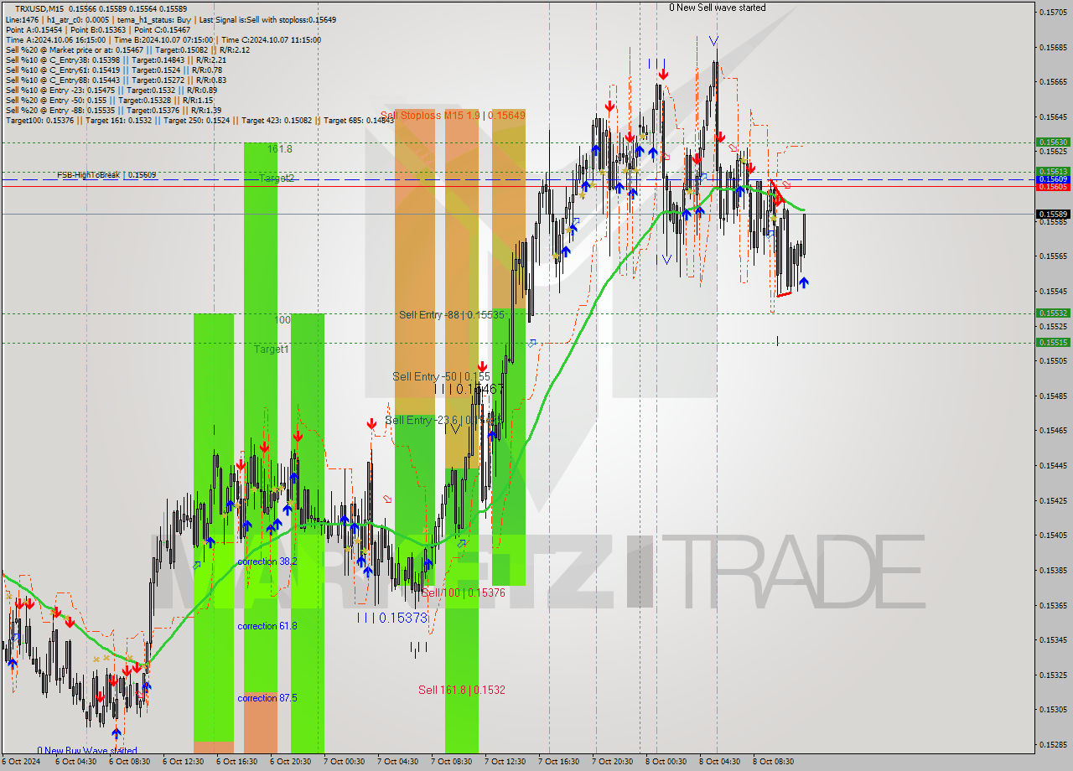Click the 'Target100: 0.15376' targets line

200,120
